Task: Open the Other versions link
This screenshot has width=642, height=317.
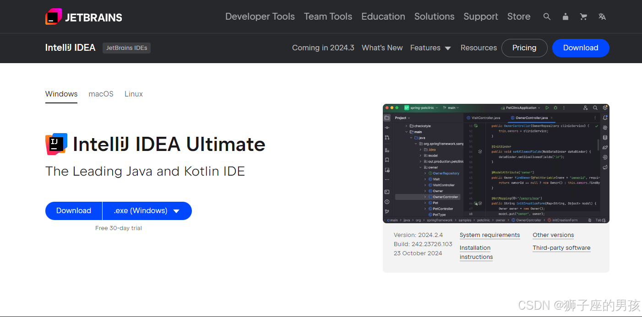Action: [x=553, y=235]
